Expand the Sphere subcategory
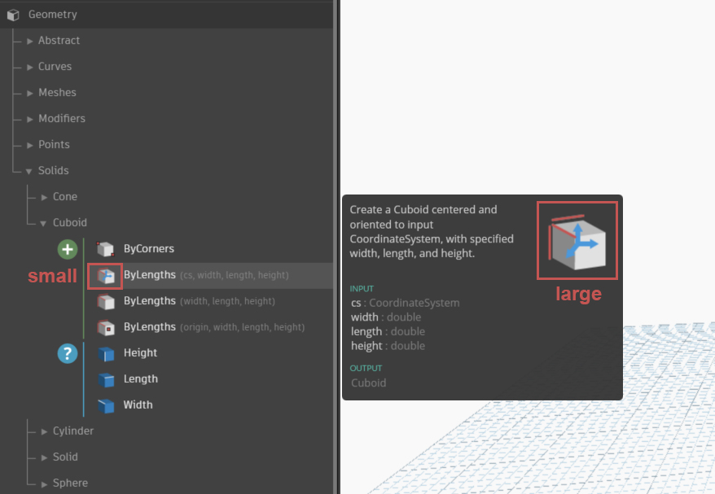 pos(44,483)
